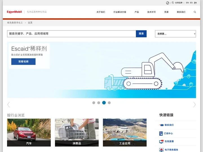Select the active third carousel dot

click(104, 103)
